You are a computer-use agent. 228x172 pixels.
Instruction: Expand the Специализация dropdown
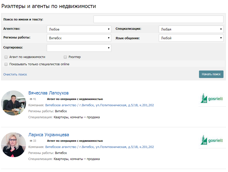point(191,29)
